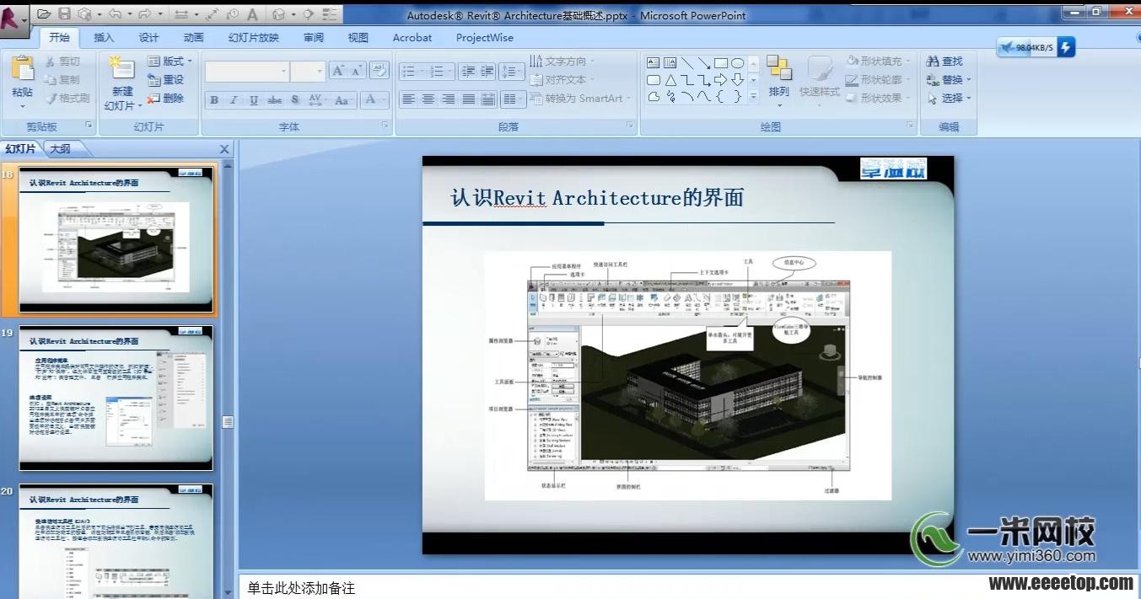Increase the list indent level
The width and height of the screenshot is (1141, 599).
click(x=487, y=72)
